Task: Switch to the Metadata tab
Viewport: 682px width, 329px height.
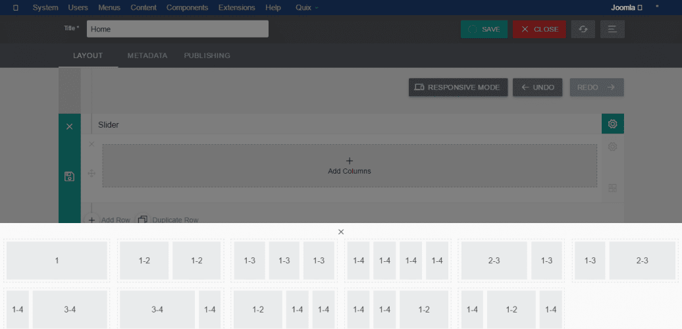Action: click(x=147, y=56)
